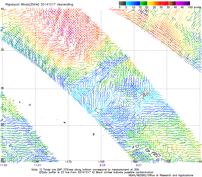Click the latitude label '25' on left axis
The image size is (202, 177).
coord(2,124)
